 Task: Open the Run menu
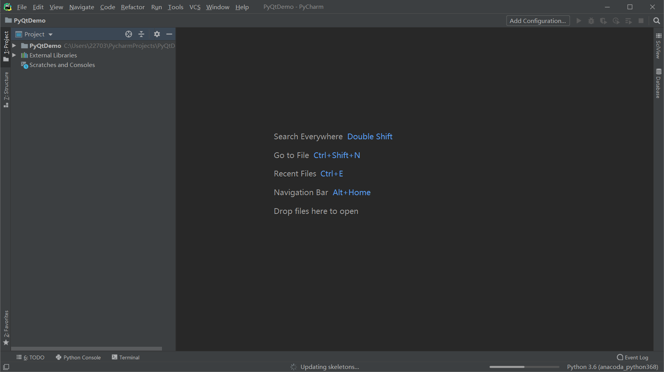[156, 7]
